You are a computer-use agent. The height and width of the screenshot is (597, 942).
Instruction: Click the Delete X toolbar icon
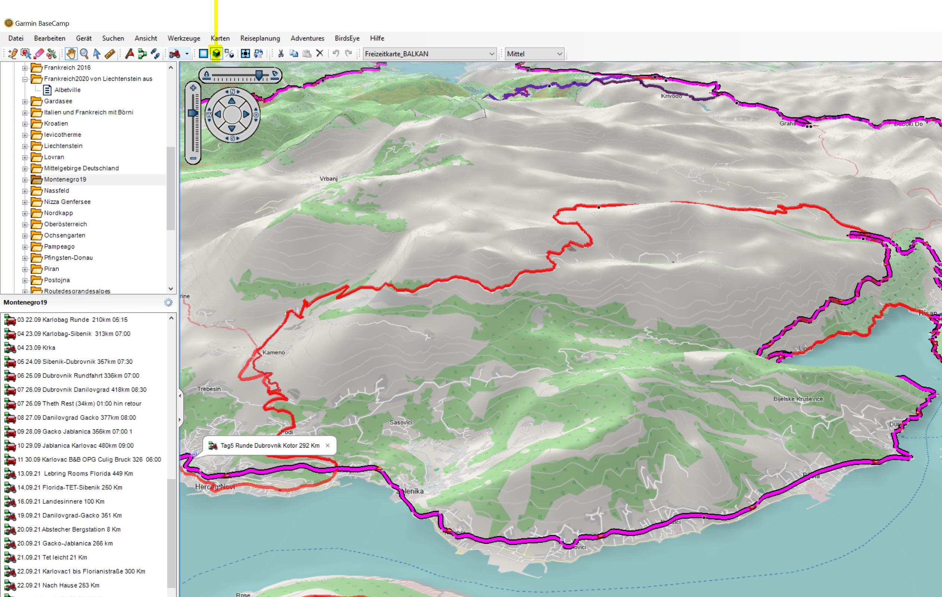click(x=319, y=53)
